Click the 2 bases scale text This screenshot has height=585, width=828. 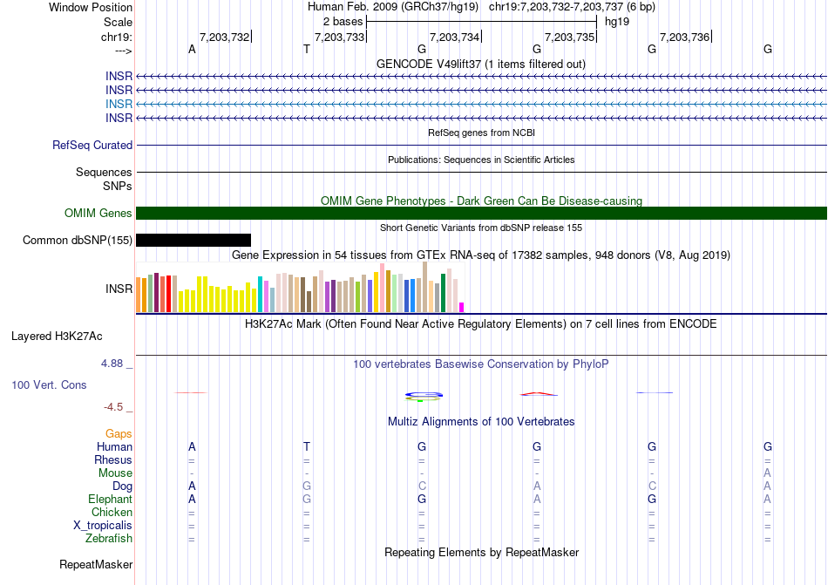point(343,22)
